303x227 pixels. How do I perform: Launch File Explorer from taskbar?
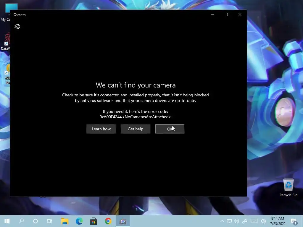tap(65, 221)
